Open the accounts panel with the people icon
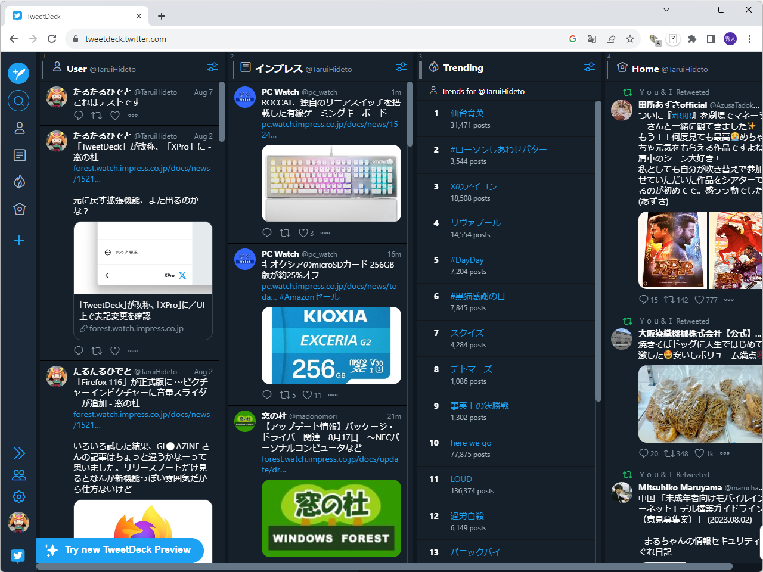 coord(18,475)
